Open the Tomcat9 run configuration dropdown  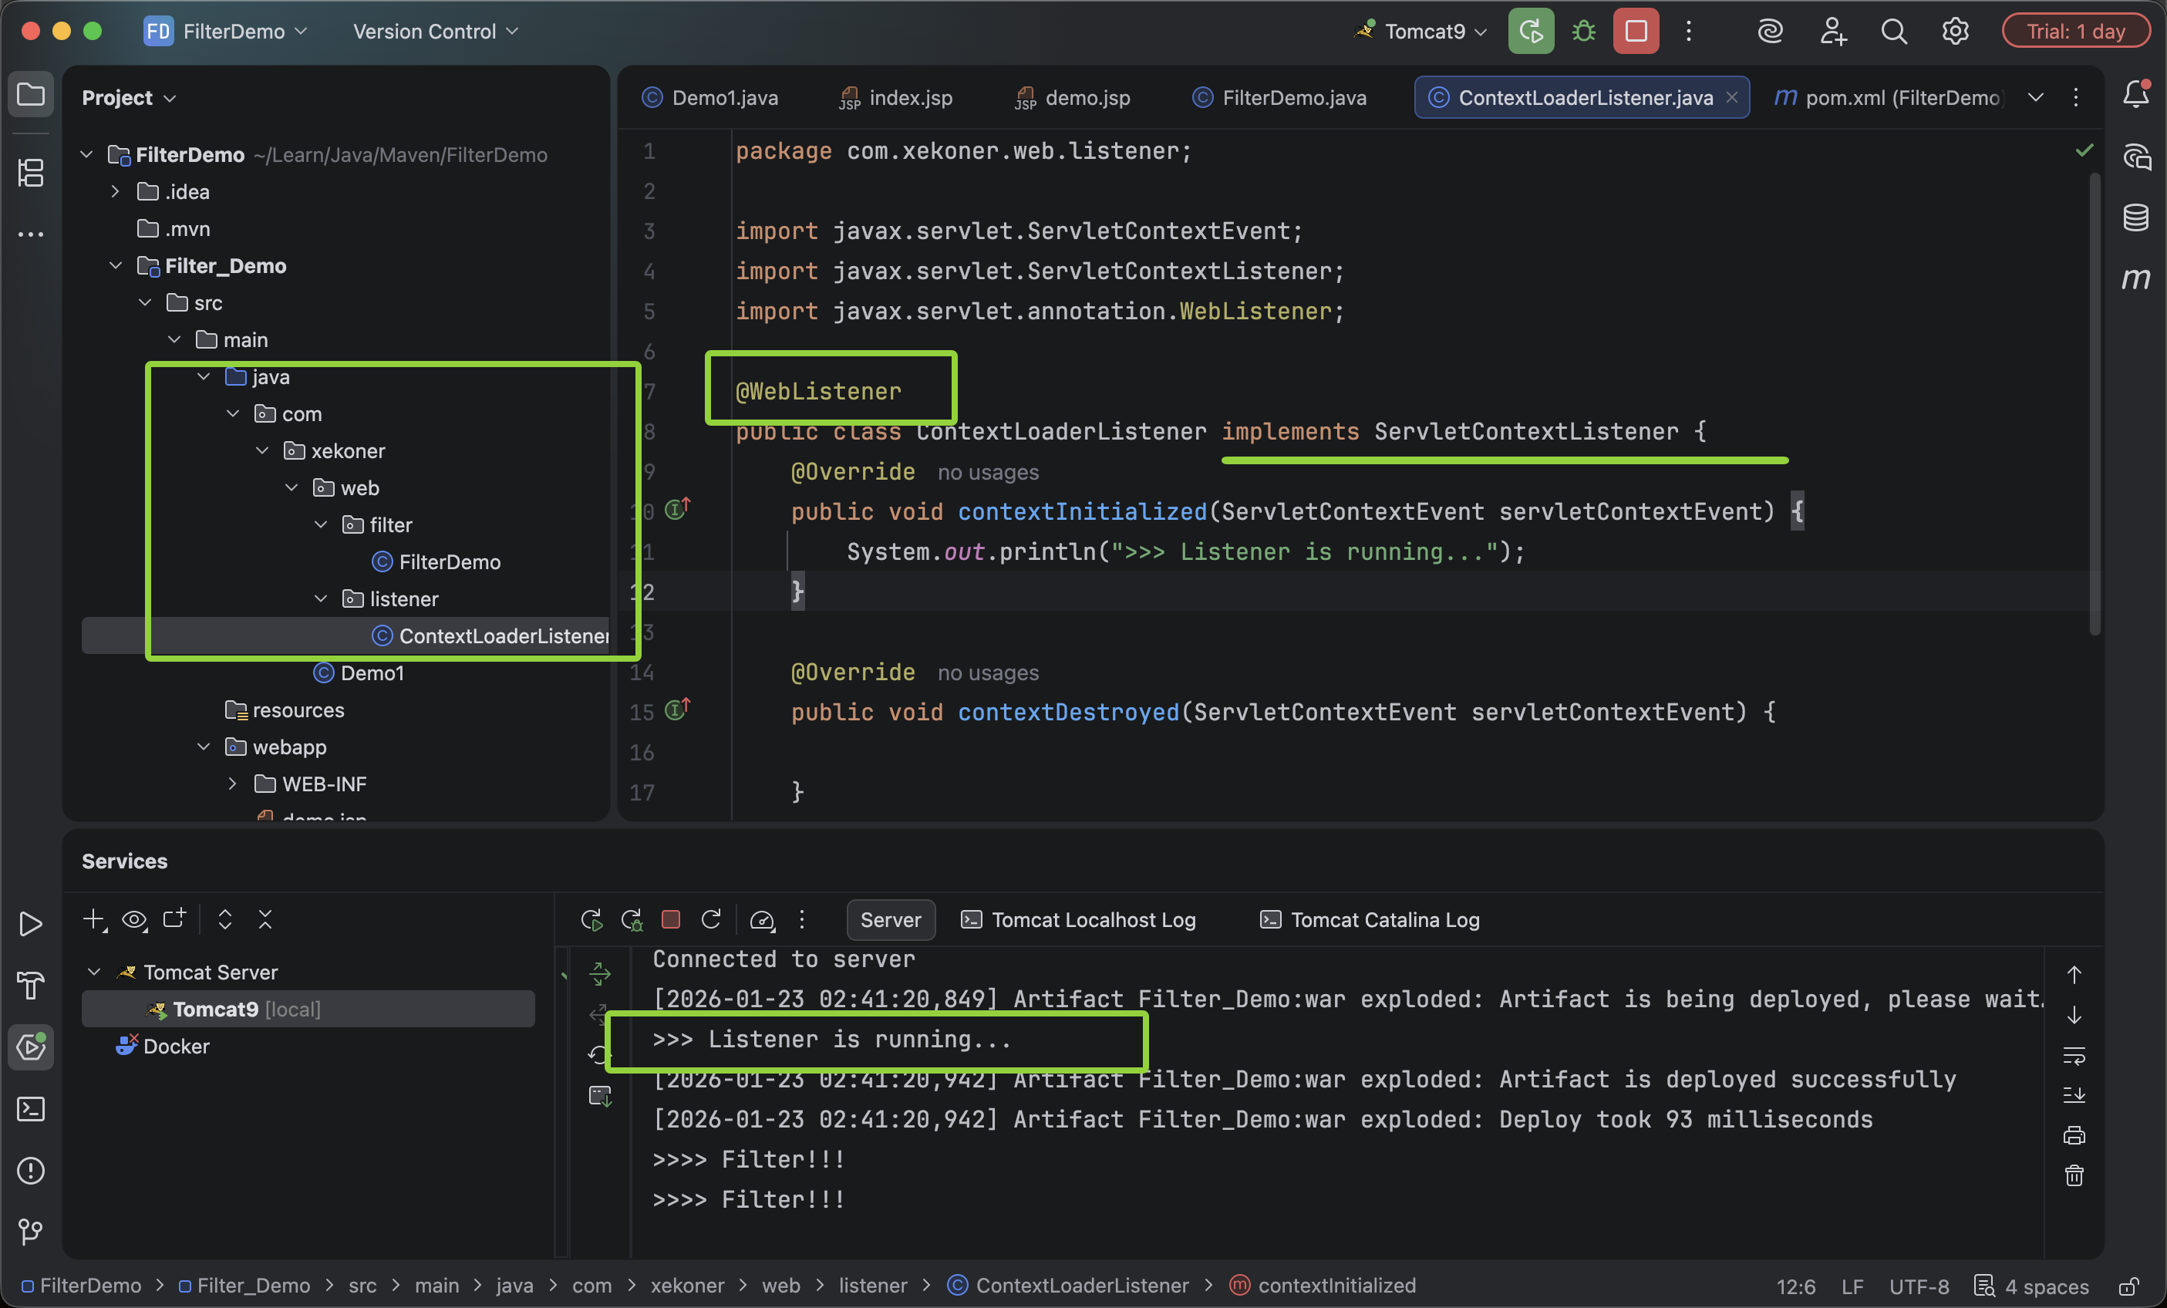tap(1417, 31)
